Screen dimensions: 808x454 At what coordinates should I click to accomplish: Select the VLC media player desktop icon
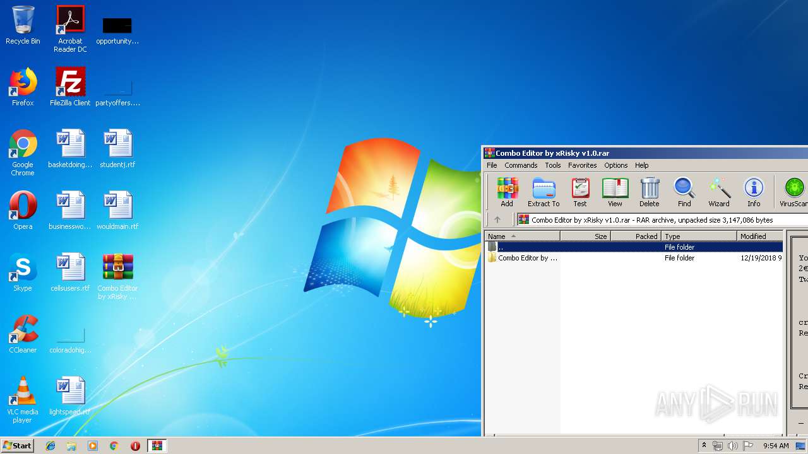point(23,400)
